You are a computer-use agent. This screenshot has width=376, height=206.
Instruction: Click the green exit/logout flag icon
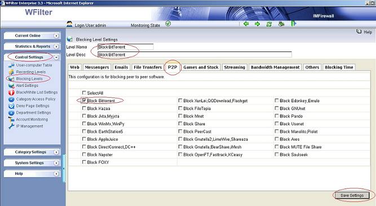[294, 24]
